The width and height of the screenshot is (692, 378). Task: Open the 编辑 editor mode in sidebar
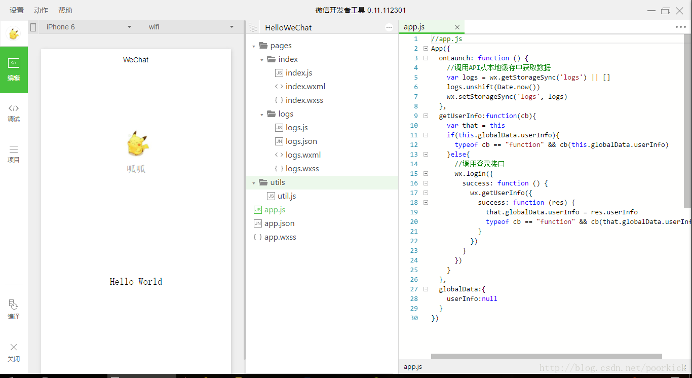14,70
